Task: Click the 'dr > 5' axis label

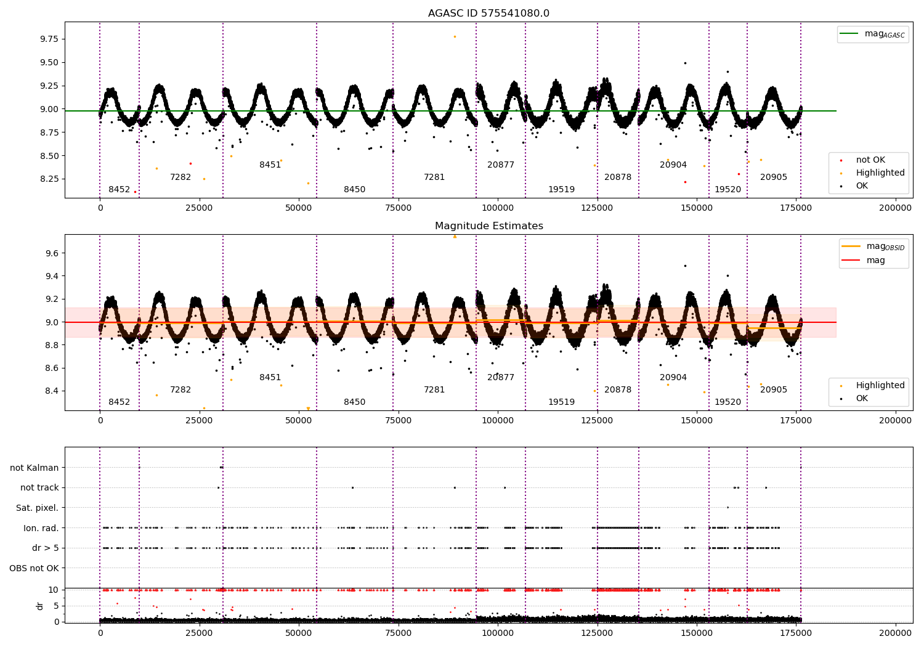Action: click(x=46, y=548)
